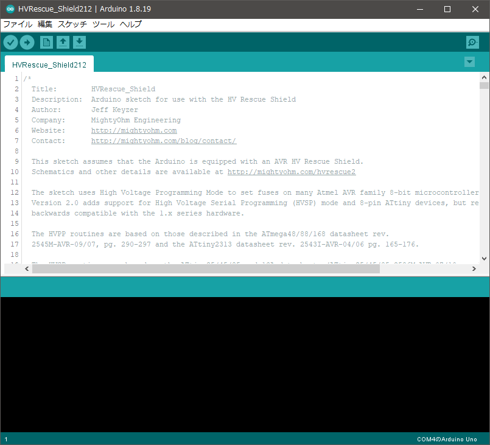Click the vertical scrollbar down arrow
This screenshot has height=445, width=490.
[x=484, y=259]
